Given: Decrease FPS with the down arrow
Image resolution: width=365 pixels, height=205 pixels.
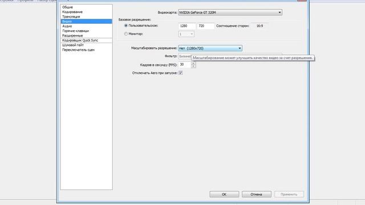Looking at the screenshot, I should tap(193, 66).
